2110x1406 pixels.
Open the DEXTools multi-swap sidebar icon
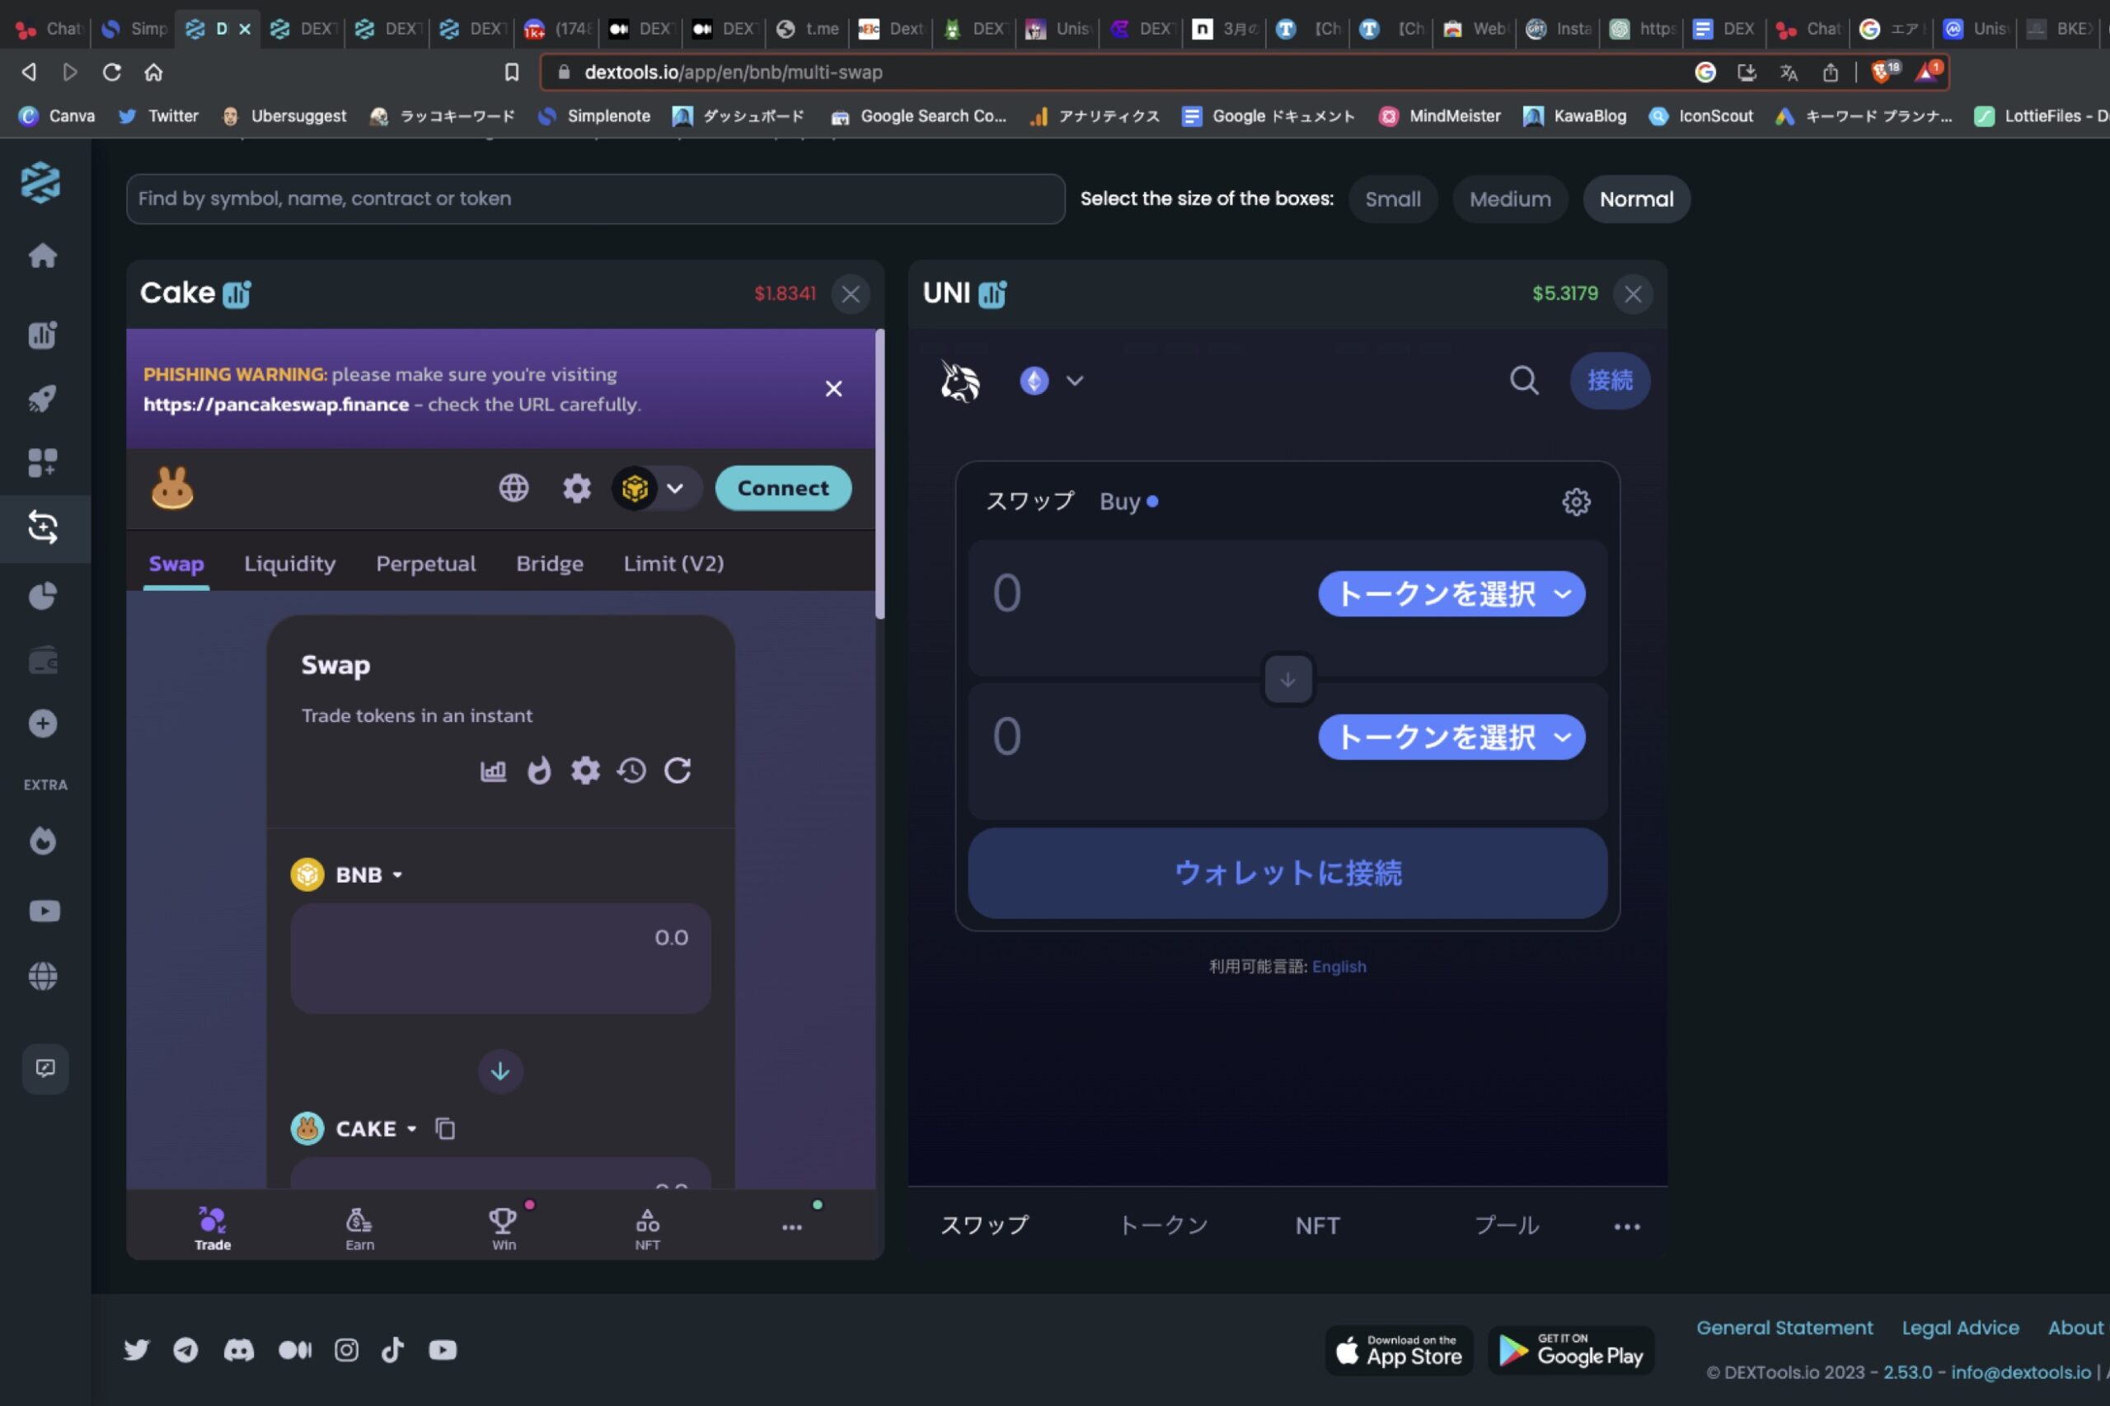coord(43,528)
